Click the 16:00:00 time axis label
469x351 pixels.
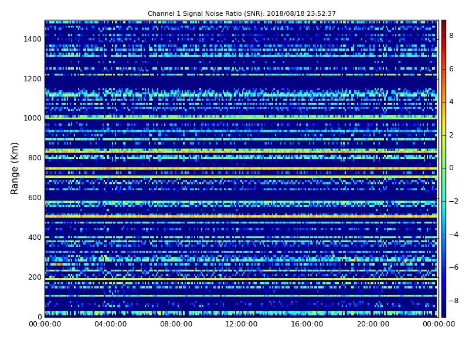pos(307,324)
